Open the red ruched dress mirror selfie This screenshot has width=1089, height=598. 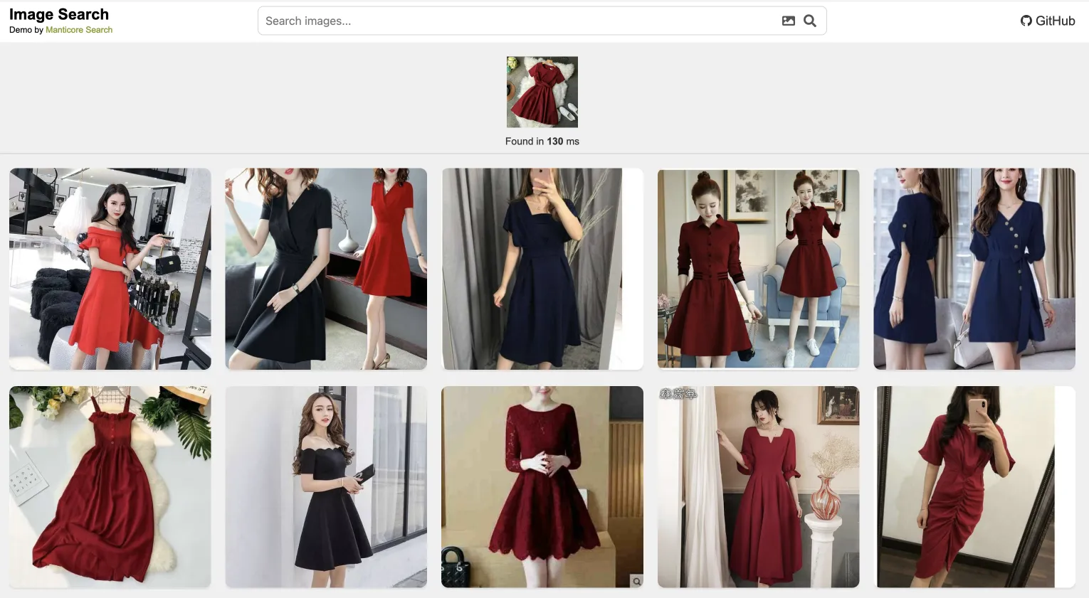(974, 487)
